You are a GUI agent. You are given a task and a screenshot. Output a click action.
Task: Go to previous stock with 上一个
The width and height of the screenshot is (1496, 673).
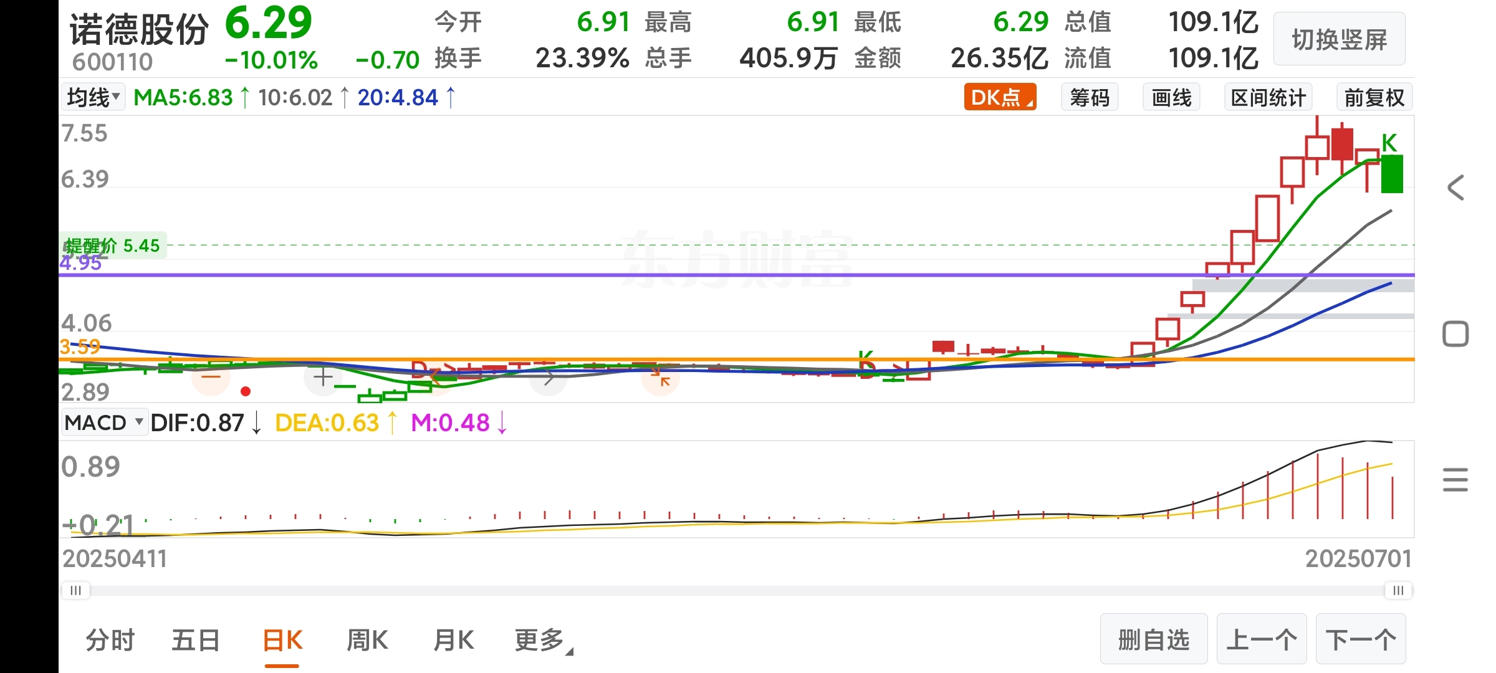1262,639
